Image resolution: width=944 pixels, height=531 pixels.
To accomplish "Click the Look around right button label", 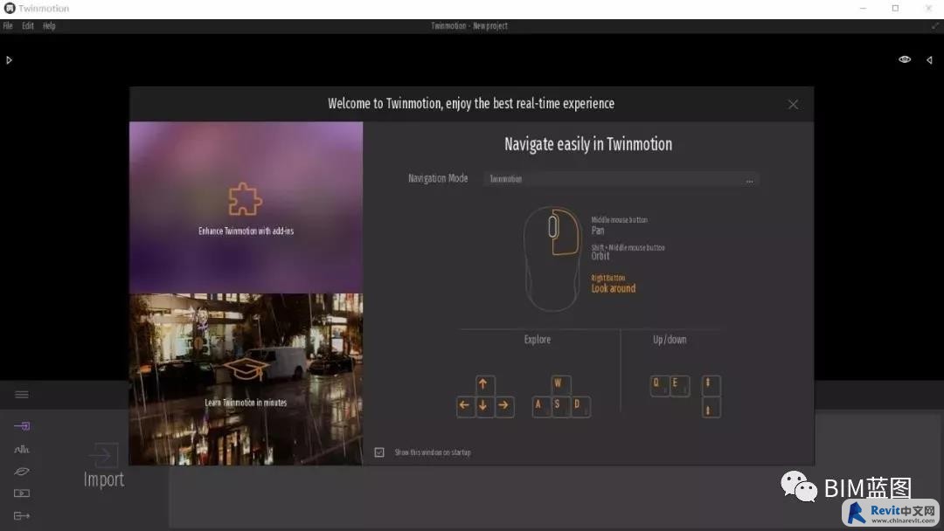I will (x=614, y=285).
